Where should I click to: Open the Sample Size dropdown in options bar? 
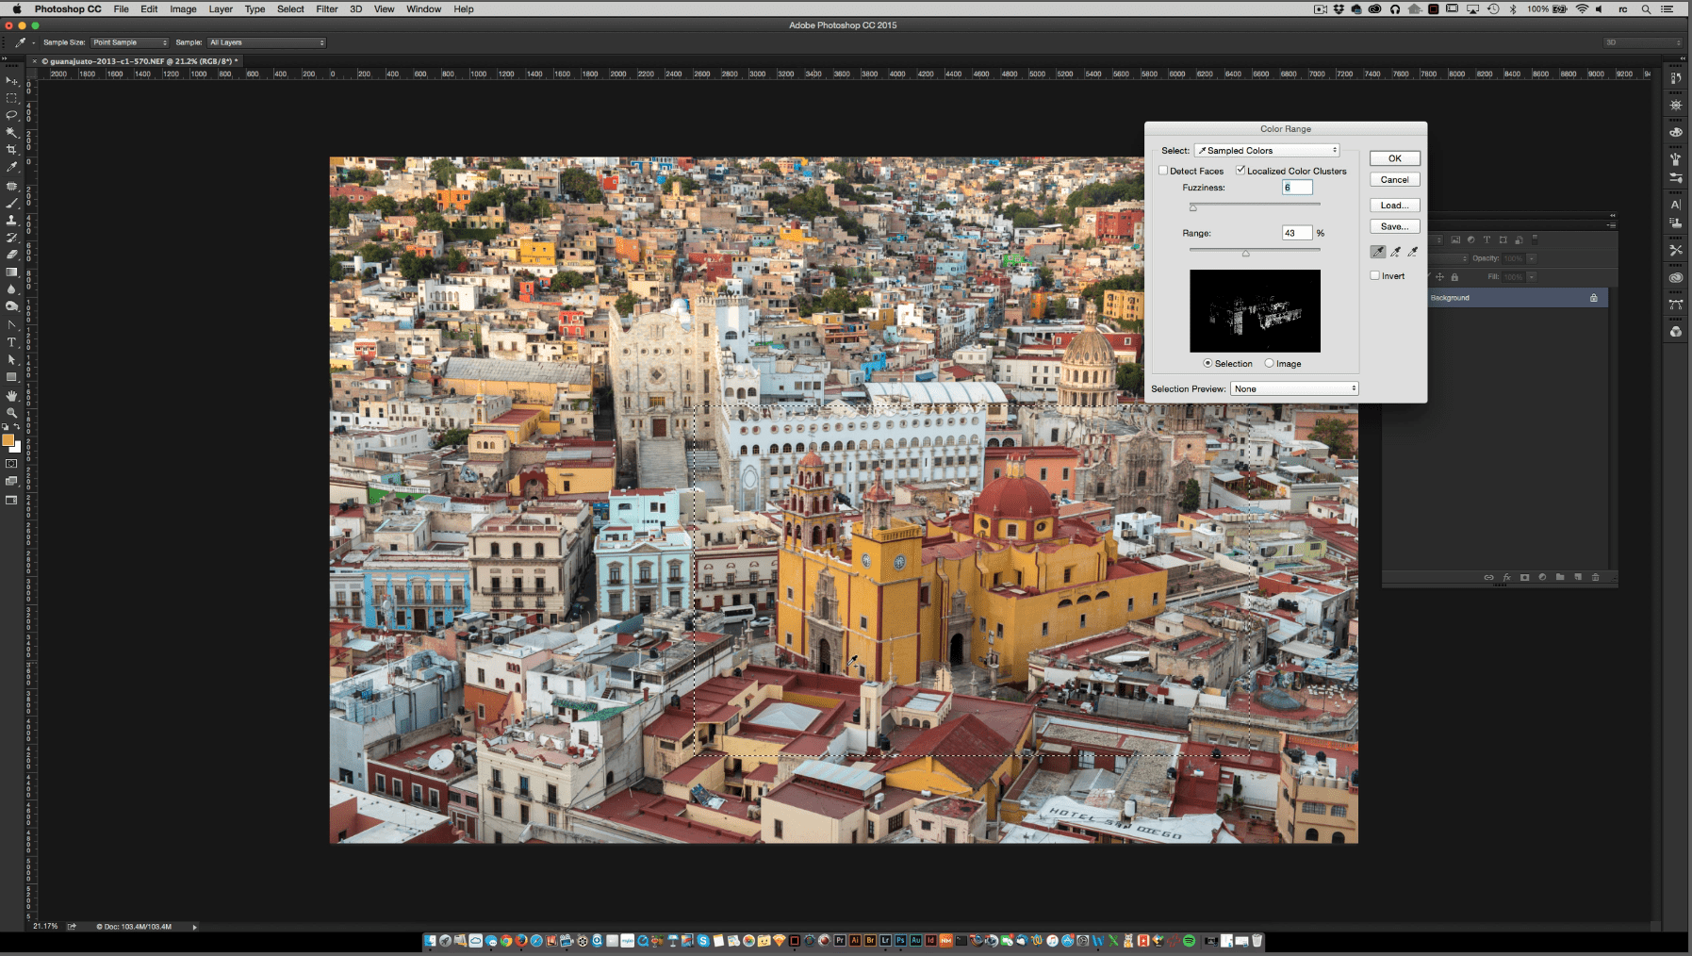click(129, 41)
